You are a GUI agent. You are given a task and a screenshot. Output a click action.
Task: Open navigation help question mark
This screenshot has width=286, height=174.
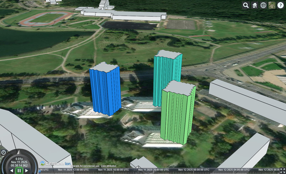[280, 5]
